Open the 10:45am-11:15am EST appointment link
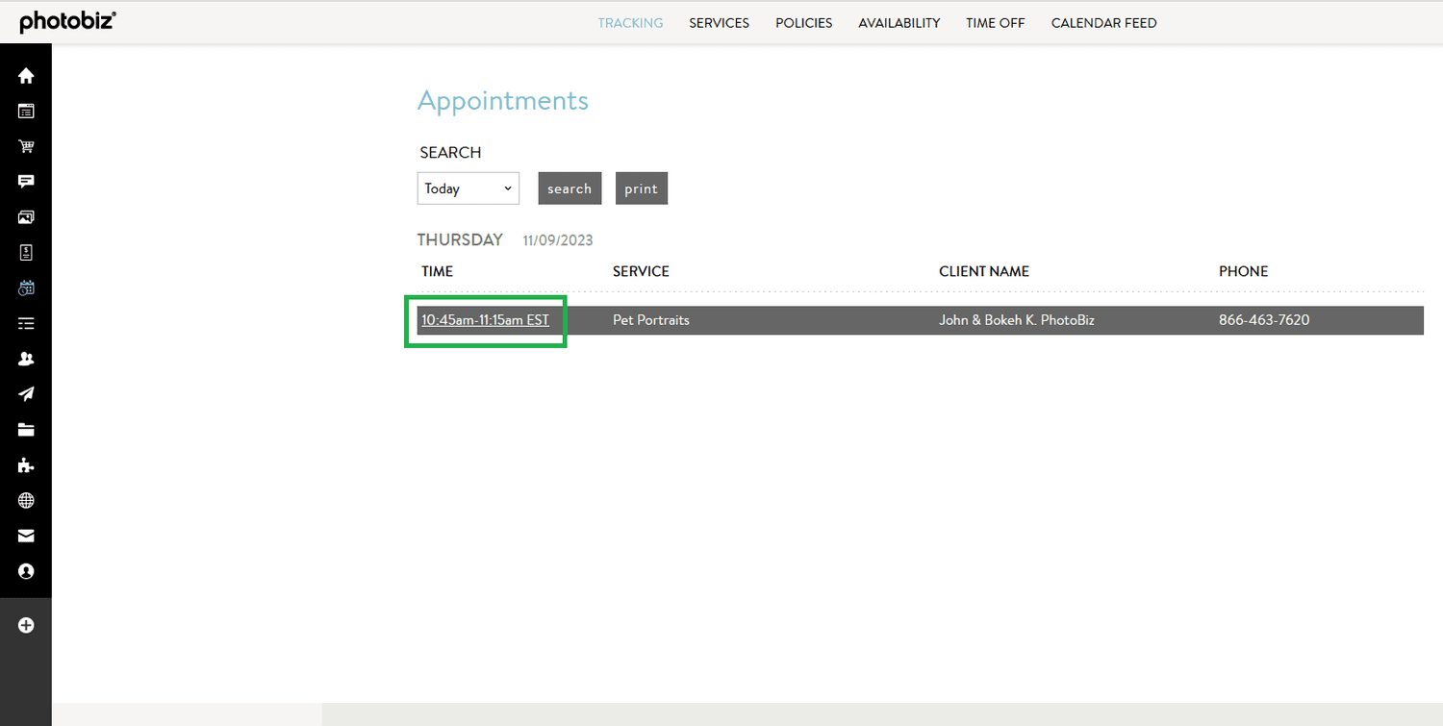Image resolution: width=1443 pixels, height=726 pixels. click(485, 320)
